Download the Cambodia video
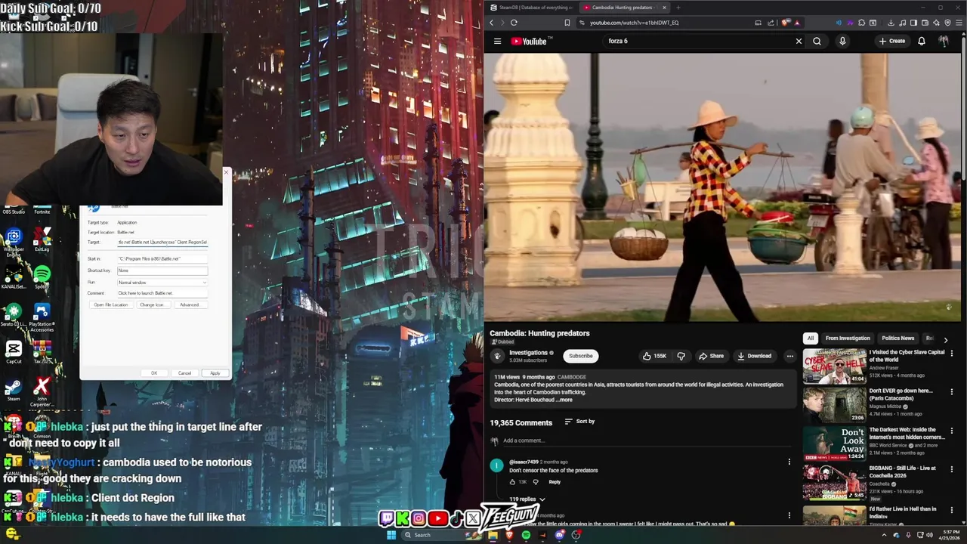 755,356
